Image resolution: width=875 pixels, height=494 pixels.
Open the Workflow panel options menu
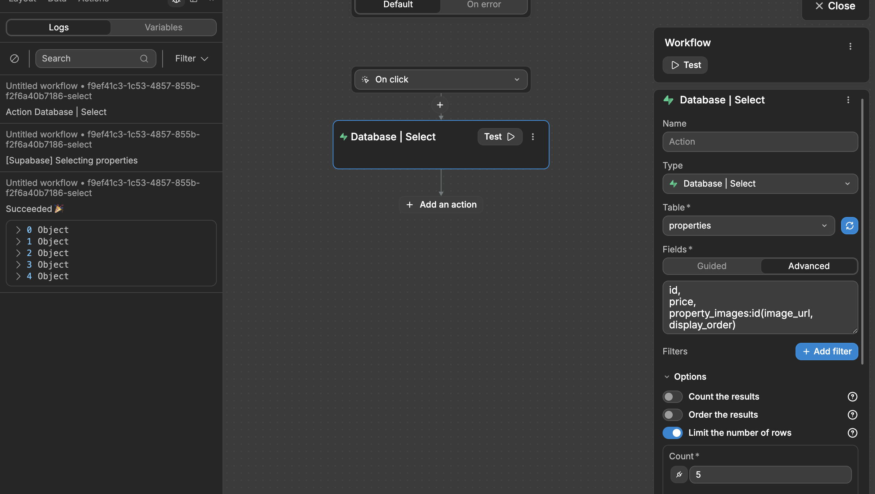pyautogui.click(x=850, y=46)
